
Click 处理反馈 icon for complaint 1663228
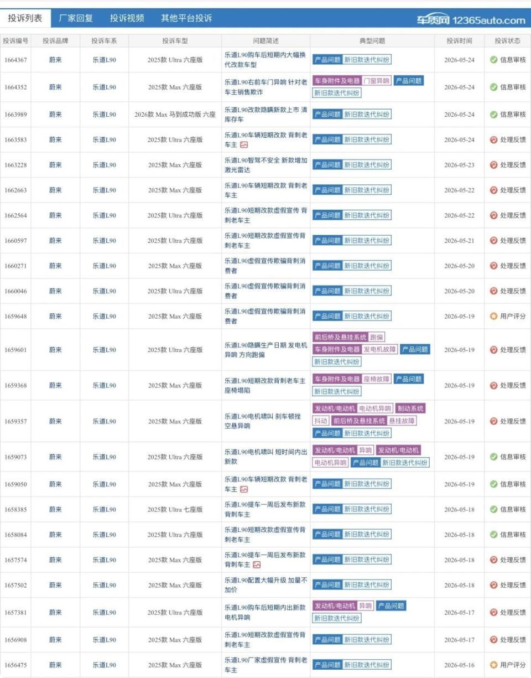tap(493, 165)
